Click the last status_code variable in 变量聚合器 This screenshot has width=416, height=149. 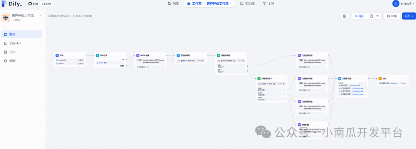tap(357, 94)
